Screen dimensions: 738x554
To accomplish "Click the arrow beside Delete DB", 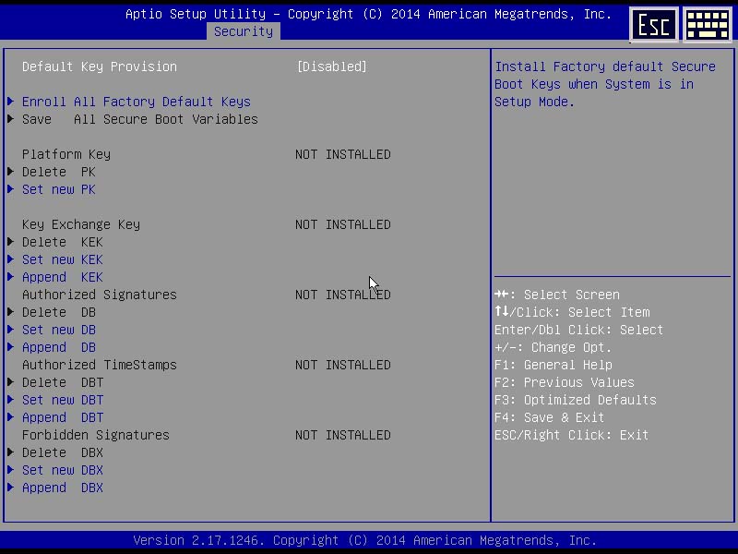I will pyautogui.click(x=11, y=312).
